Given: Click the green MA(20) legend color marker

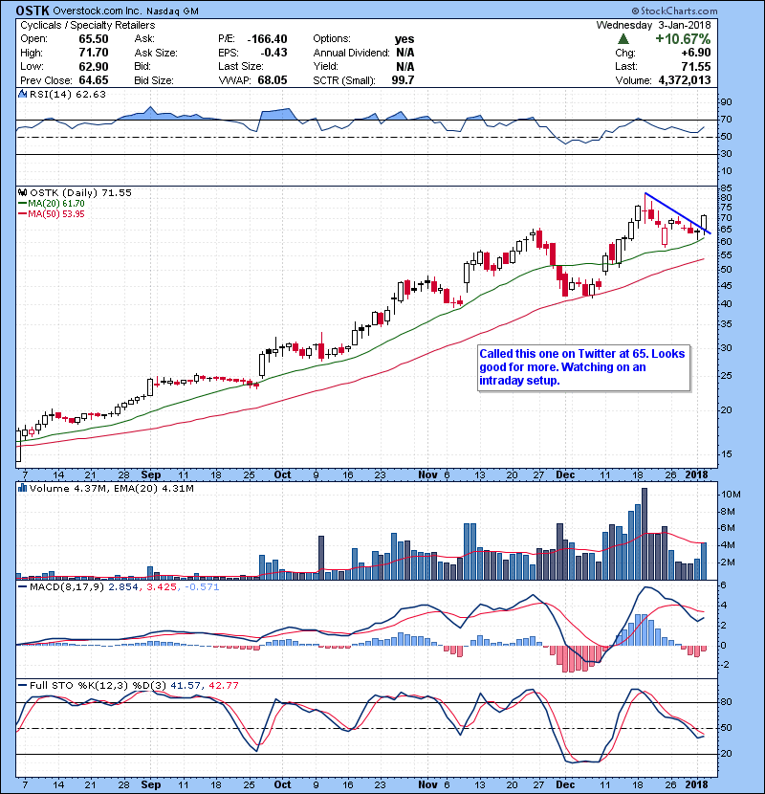Looking at the screenshot, I should click(23, 204).
